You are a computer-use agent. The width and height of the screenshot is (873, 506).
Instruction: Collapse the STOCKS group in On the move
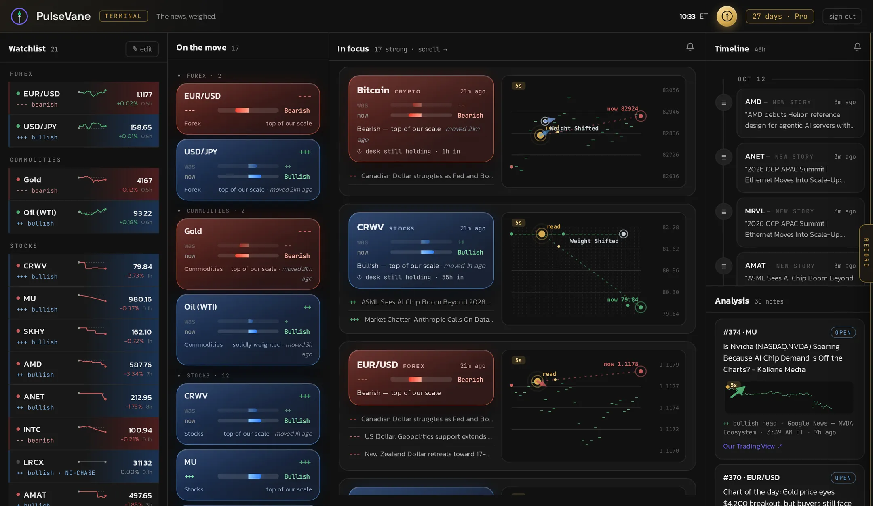(x=179, y=376)
